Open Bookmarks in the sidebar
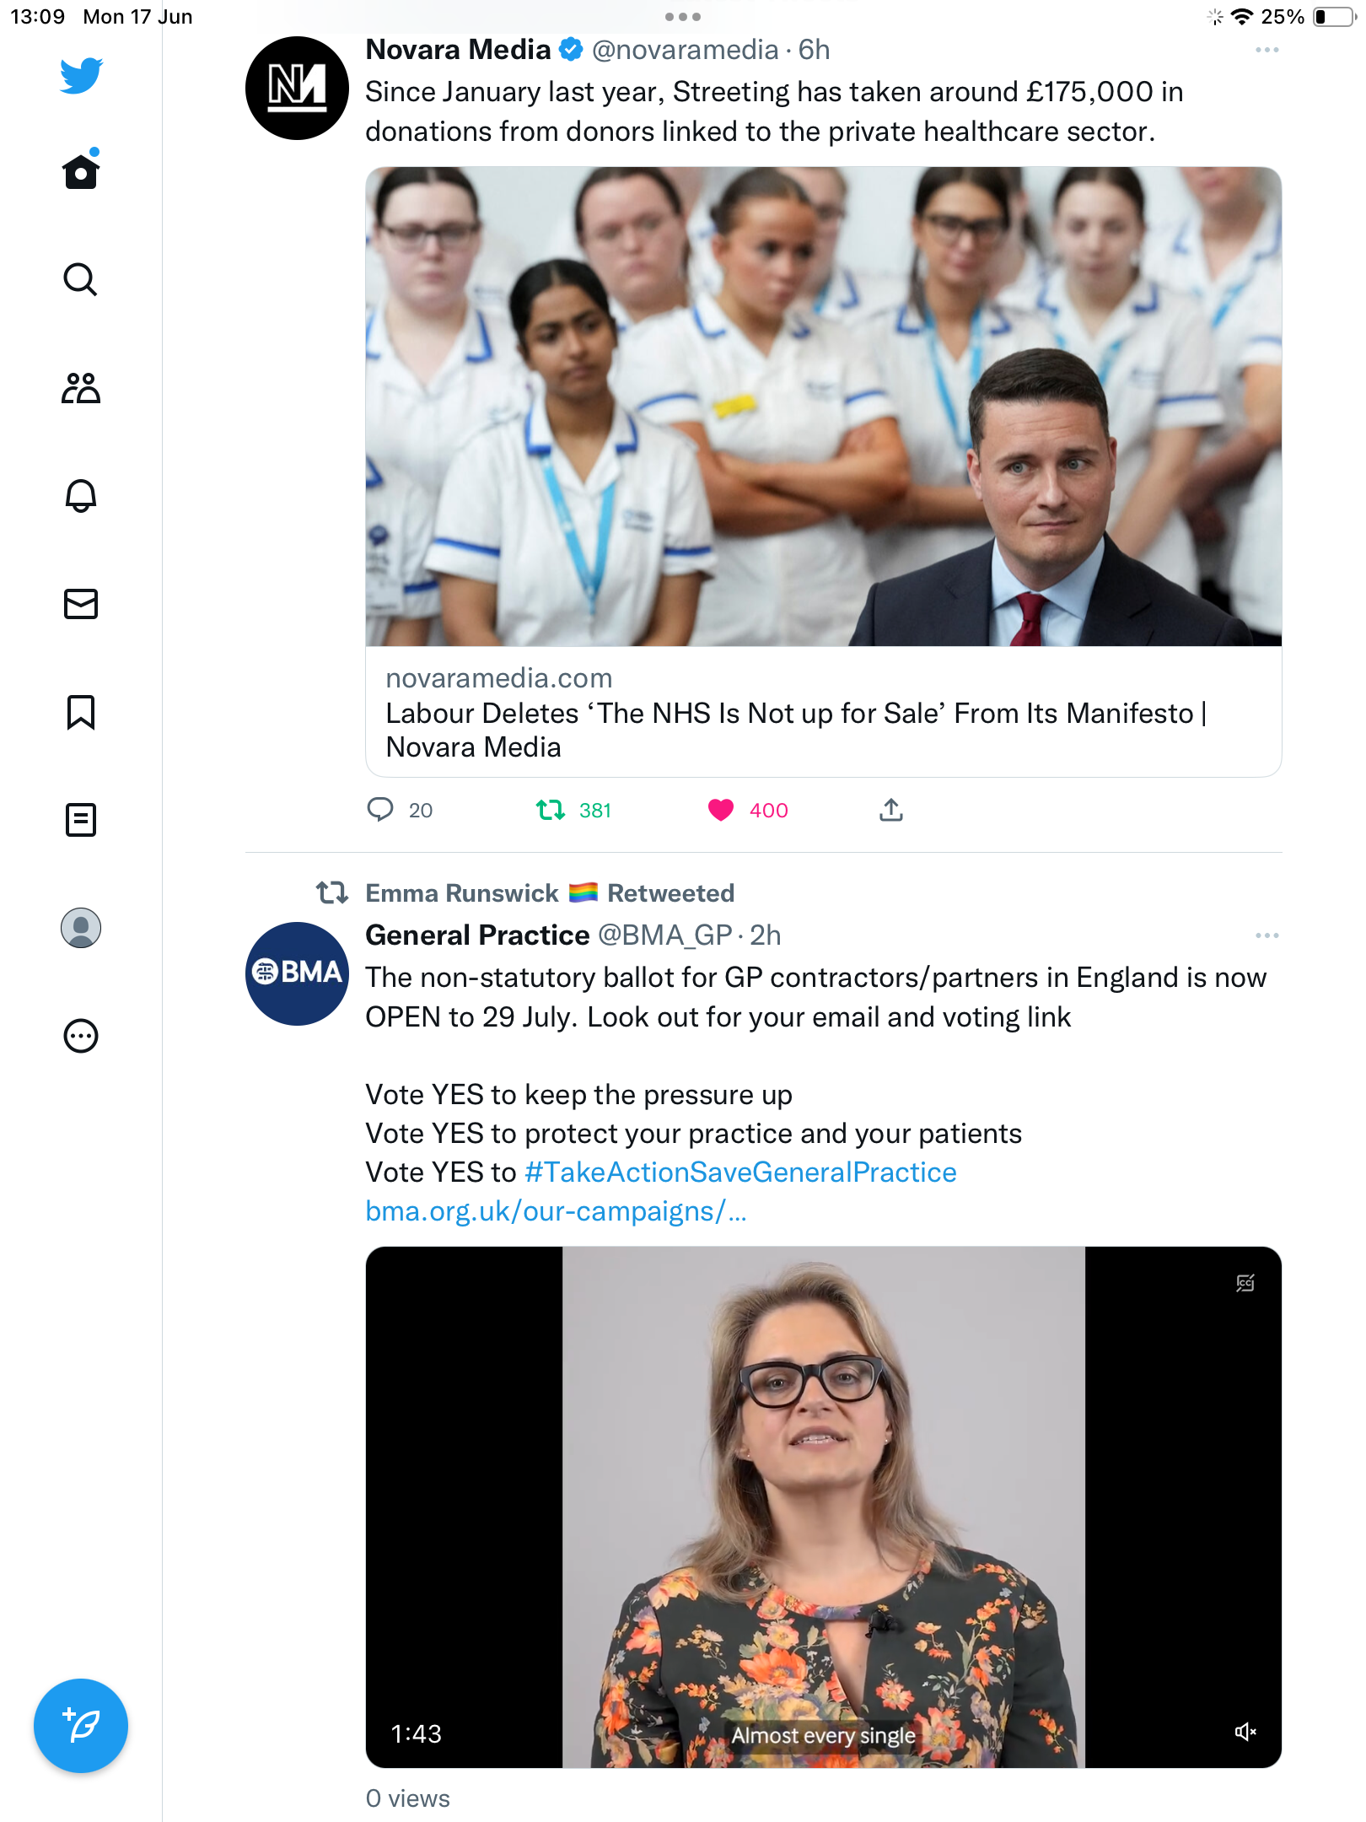Image resolution: width=1366 pixels, height=1822 pixels. (81, 712)
